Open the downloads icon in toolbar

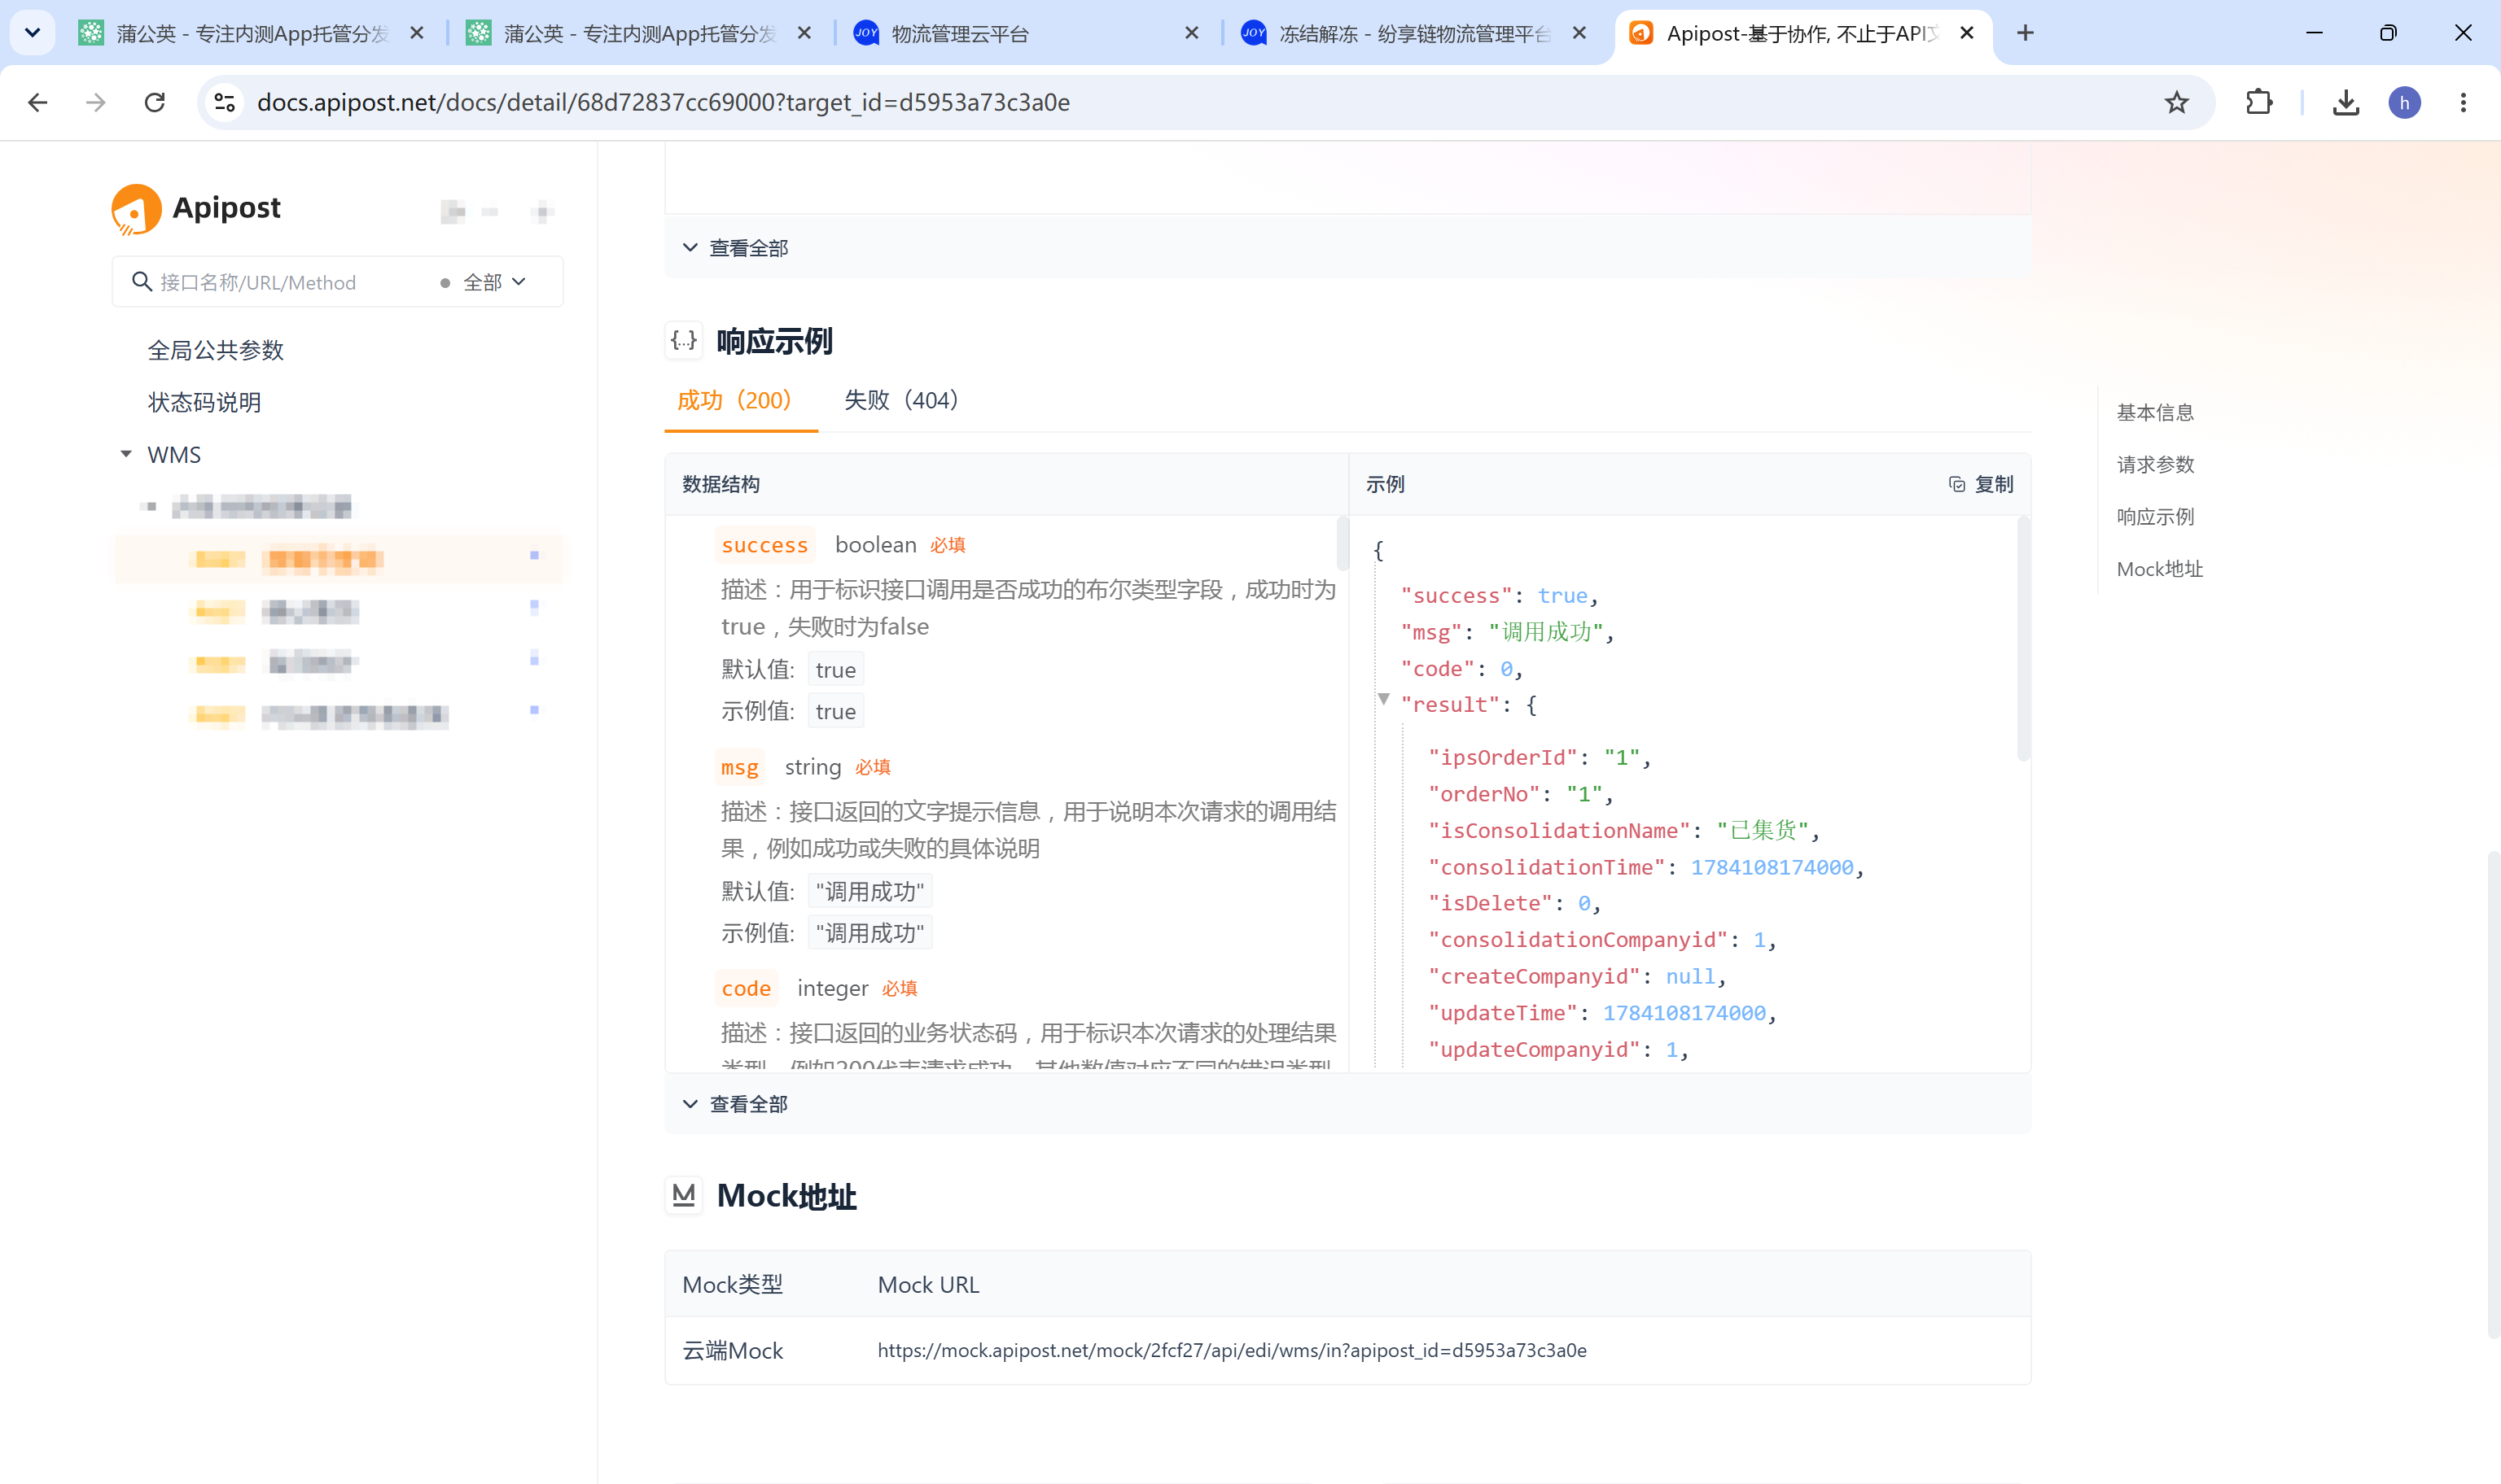coord(2346,102)
